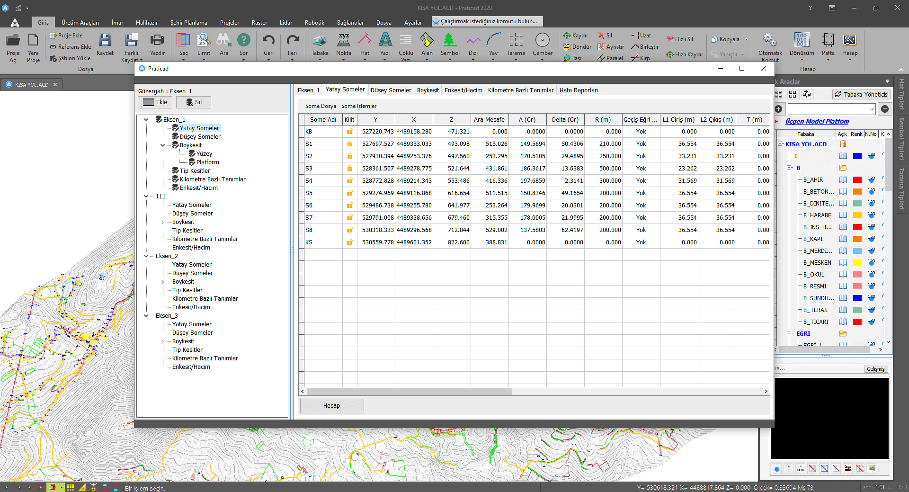This screenshot has width=909, height=492.
Task: Switch to the Düşey Someler tab
Action: pyautogui.click(x=391, y=90)
